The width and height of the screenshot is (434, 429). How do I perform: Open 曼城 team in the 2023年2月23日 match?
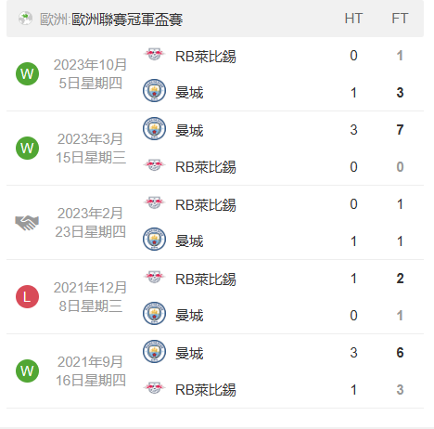pos(189,241)
